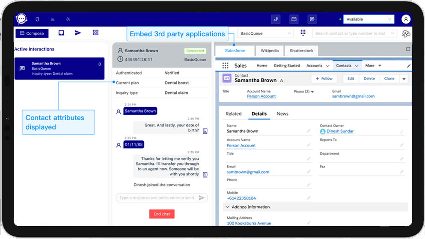Click the Dental boost current plan value

tap(177, 83)
